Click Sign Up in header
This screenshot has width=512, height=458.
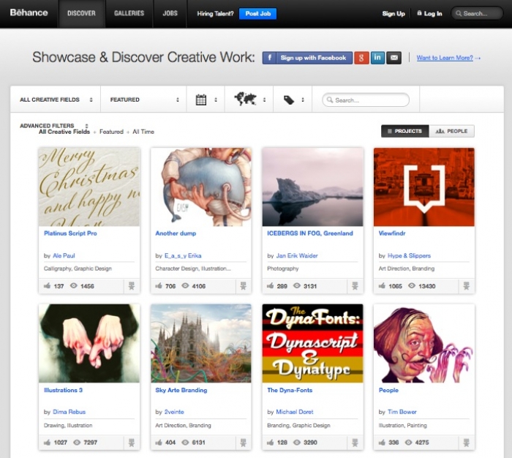coord(394,14)
